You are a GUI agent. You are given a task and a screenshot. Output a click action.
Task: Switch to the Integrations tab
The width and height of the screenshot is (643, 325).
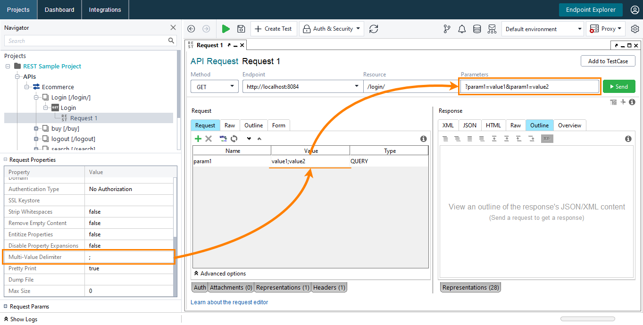click(105, 9)
